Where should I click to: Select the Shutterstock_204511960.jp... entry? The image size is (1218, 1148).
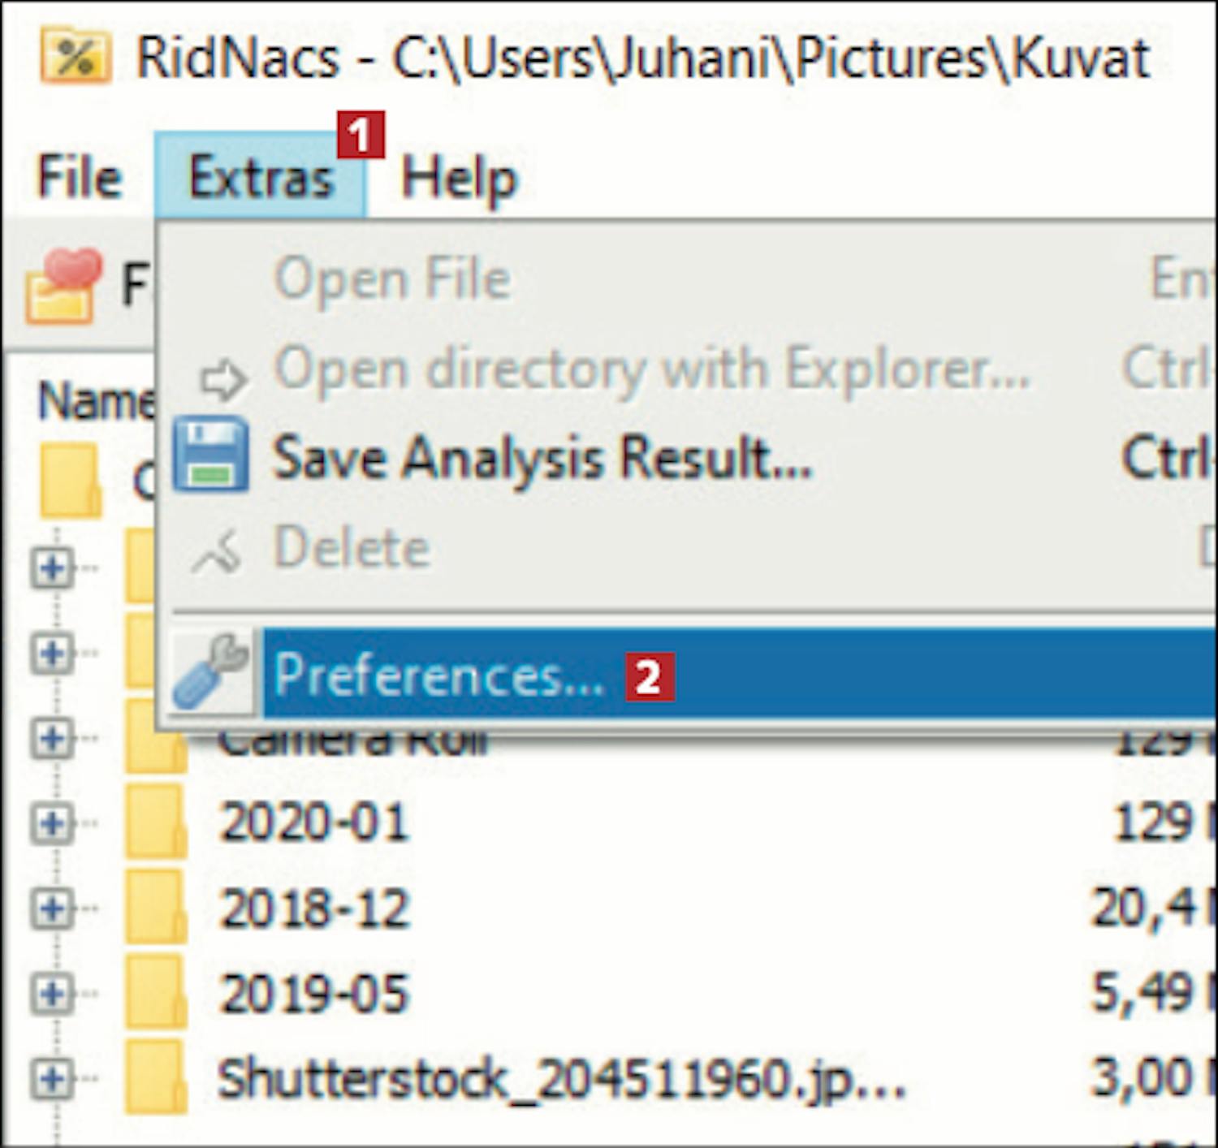click(560, 1079)
